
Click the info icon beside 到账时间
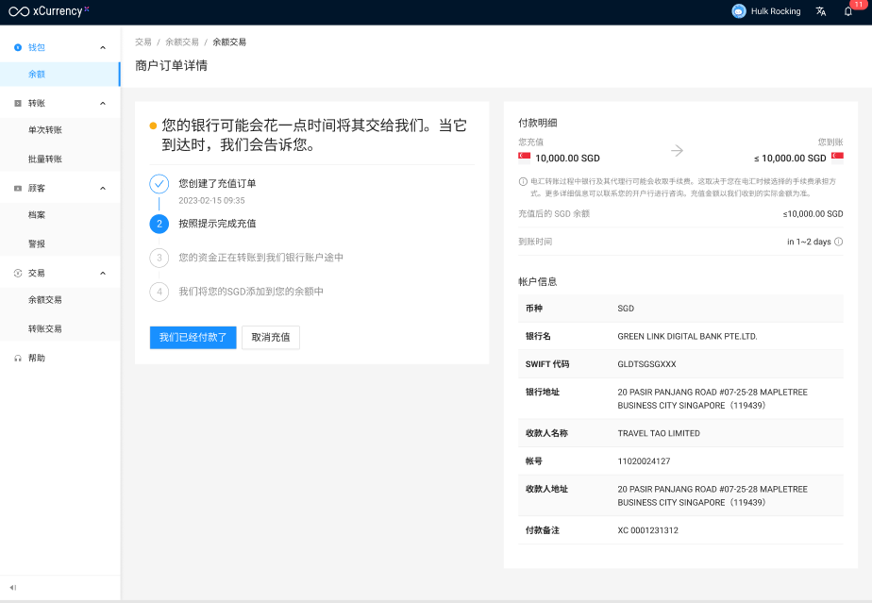839,242
